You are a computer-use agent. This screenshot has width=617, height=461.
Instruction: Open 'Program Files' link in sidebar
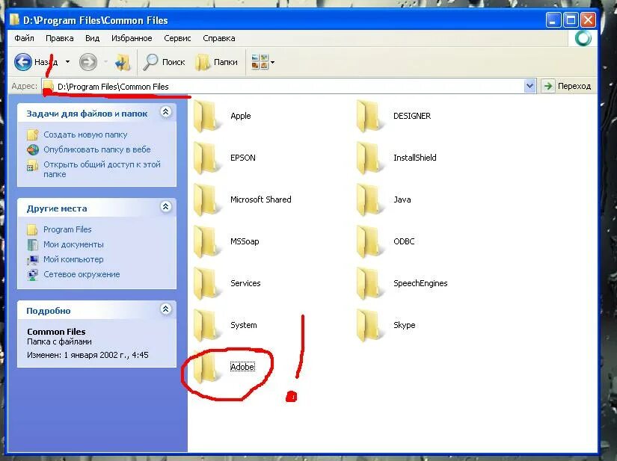coord(67,229)
